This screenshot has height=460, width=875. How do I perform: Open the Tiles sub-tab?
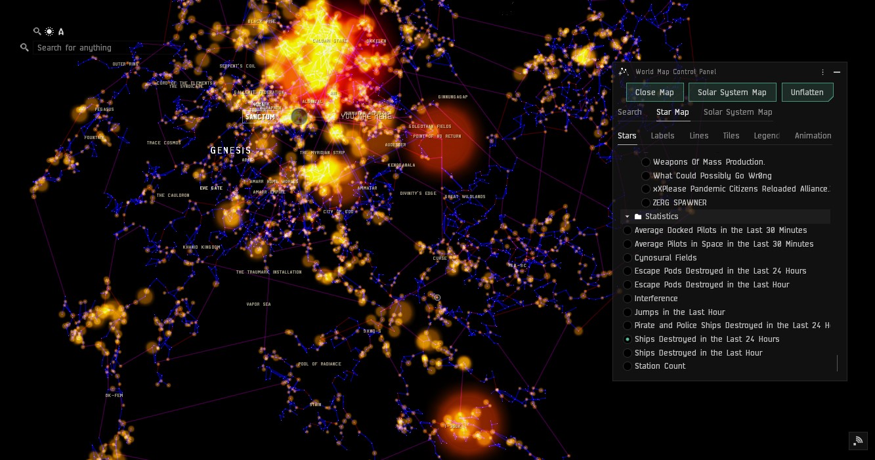pyautogui.click(x=731, y=136)
